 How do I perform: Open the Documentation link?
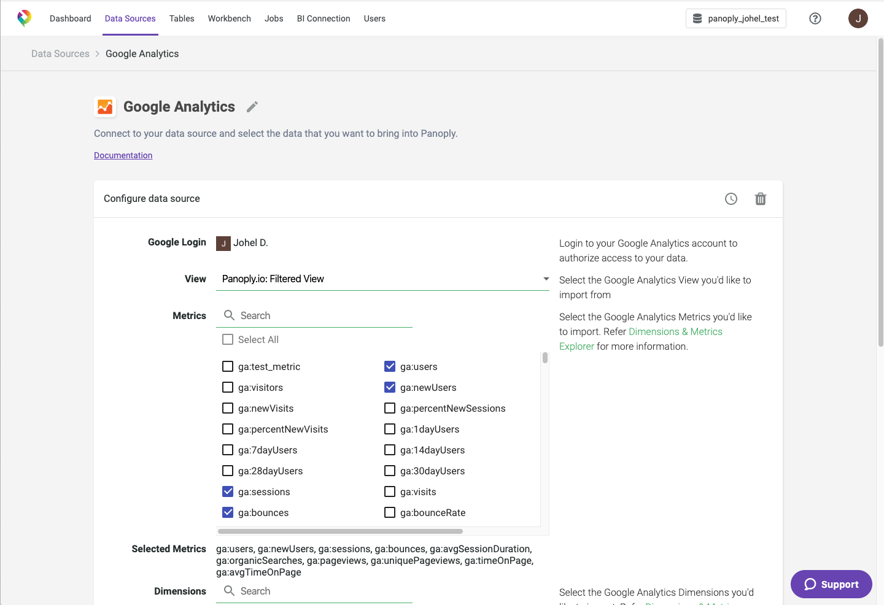tap(123, 156)
